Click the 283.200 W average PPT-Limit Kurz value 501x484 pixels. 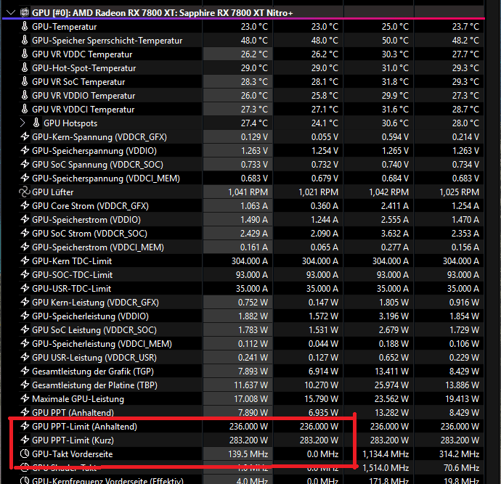pos(460,440)
